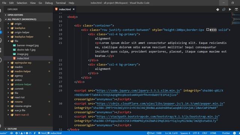The image size is (240, 135).
Task: Select the rosona-engine folder
Action: 23,106
